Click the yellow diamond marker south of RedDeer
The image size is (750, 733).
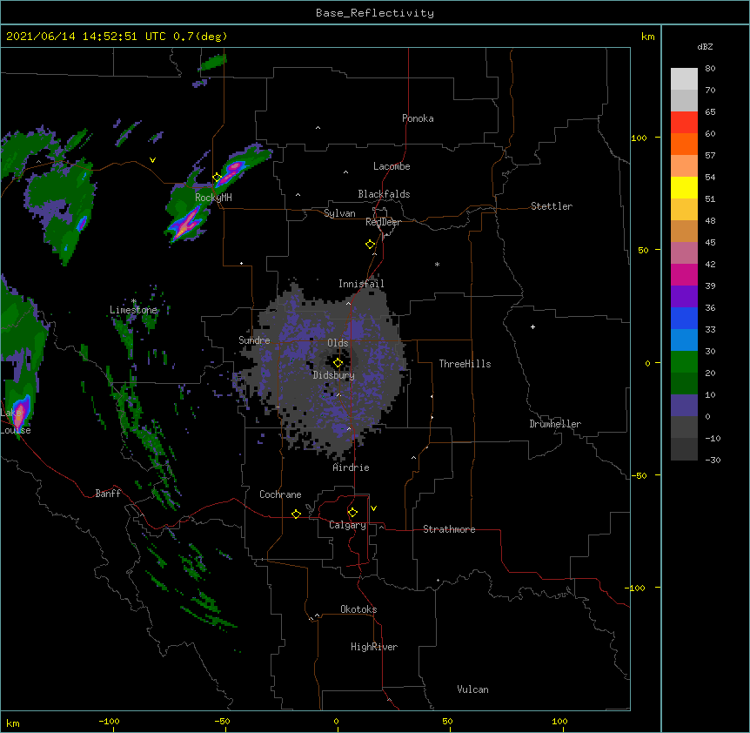[x=371, y=245]
